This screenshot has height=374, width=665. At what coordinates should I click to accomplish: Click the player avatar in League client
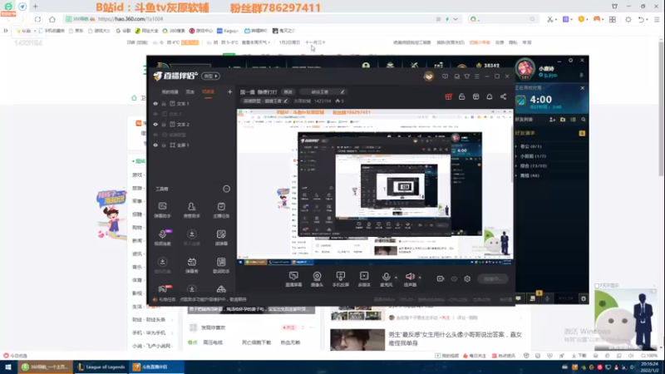click(x=525, y=68)
